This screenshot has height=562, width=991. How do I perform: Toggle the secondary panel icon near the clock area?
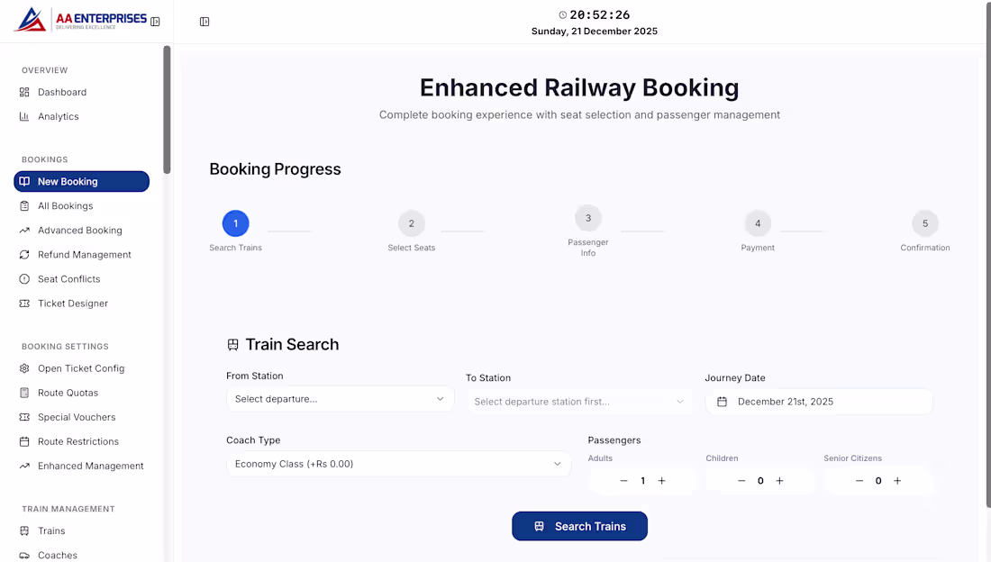click(204, 21)
